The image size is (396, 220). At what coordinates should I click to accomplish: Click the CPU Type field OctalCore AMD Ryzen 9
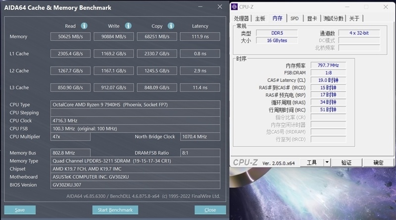(x=135, y=105)
